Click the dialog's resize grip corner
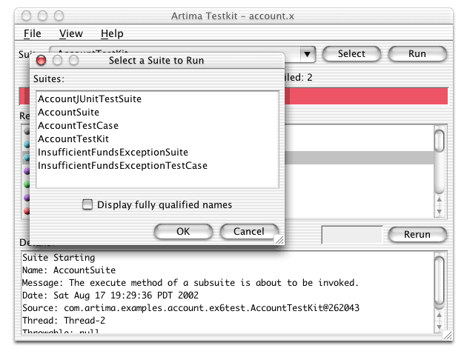Screen dimensions: 467x354 click(279, 240)
